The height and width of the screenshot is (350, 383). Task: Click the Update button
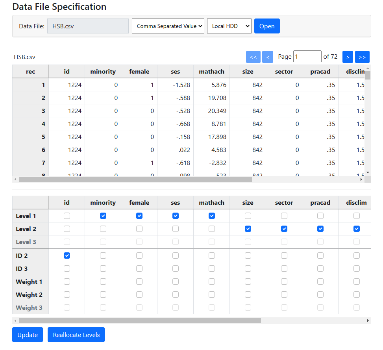pyautogui.click(x=28, y=335)
